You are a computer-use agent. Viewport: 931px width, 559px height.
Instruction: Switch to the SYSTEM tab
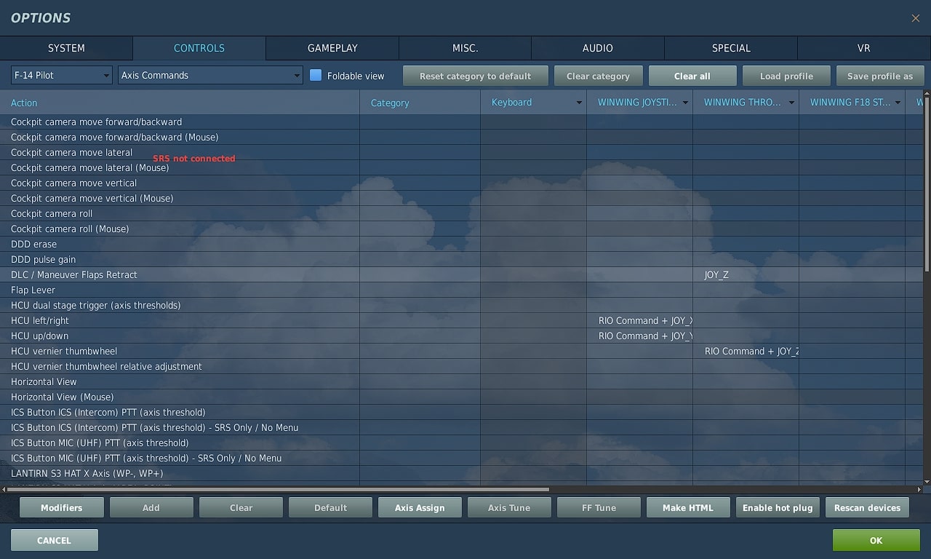(66, 48)
